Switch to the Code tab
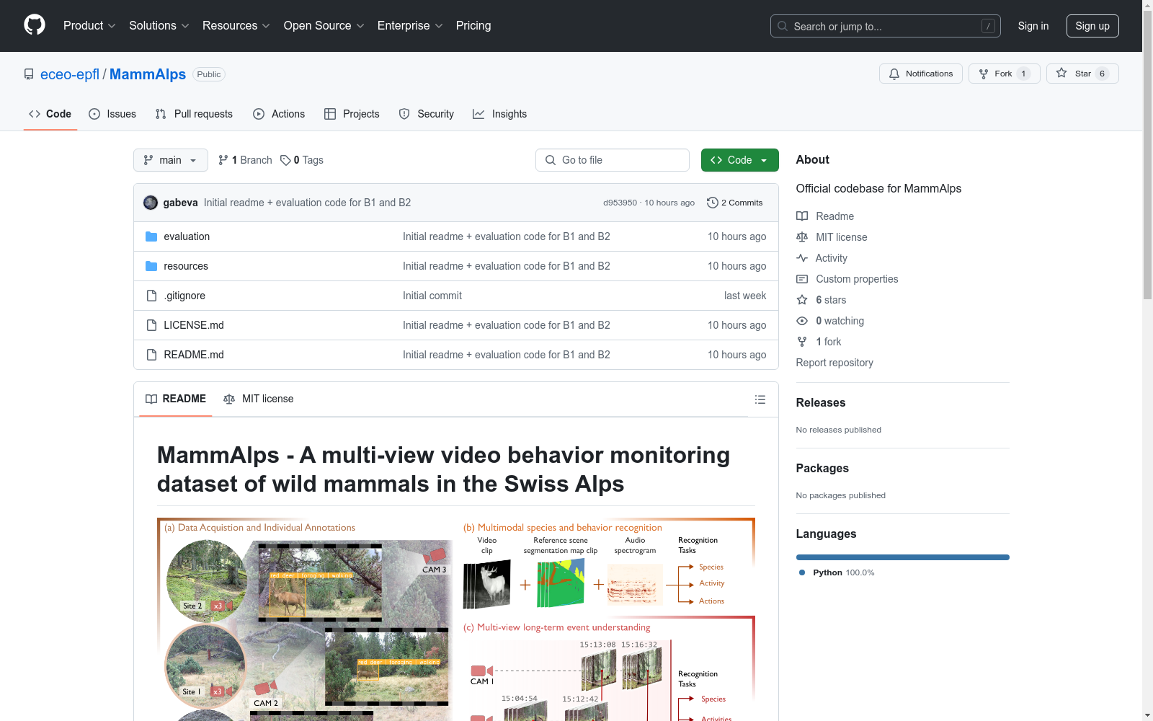The height and width of the screenshot is (721, 1153). coord(50,114)
